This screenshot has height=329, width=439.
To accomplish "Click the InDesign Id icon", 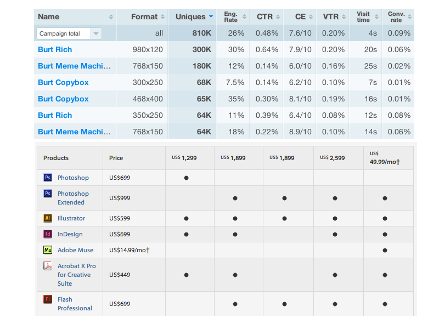I will coord(48,234).
